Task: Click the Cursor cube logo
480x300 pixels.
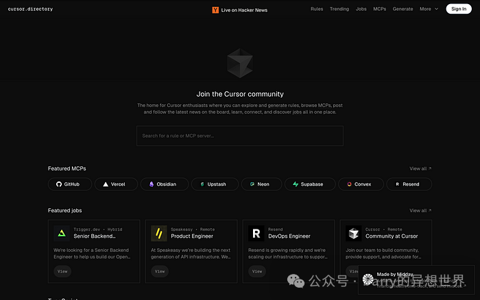Action: [240, 63]
